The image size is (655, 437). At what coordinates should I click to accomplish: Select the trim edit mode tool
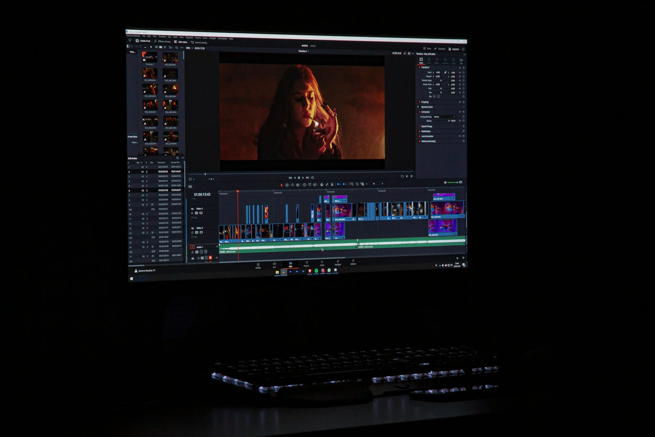coord(287,185)
